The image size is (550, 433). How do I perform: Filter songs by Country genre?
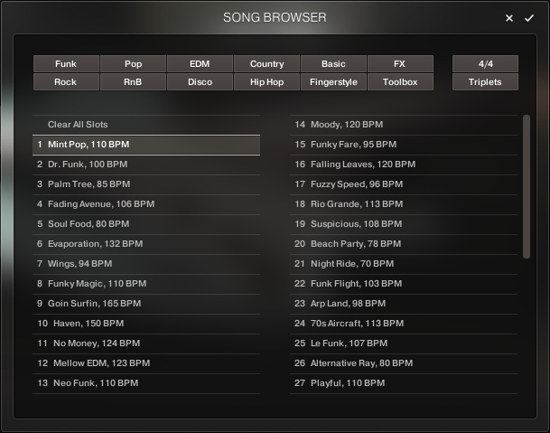click(x=266, y=63)
